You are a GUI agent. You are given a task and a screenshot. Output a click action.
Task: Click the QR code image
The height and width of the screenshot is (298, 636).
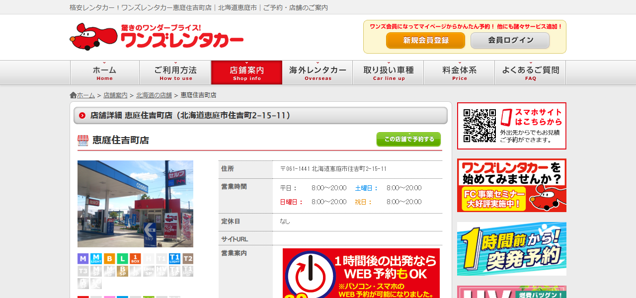tap(479, 126)
